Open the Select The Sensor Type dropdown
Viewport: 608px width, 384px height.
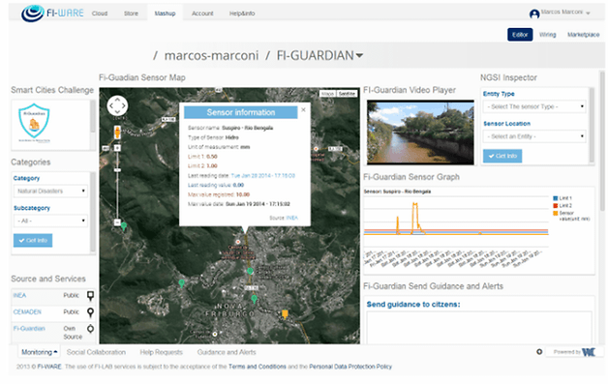[534, 106]
